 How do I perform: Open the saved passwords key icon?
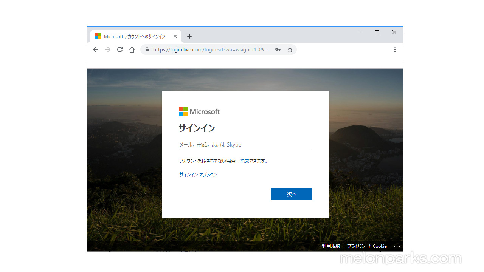[278, 49]
